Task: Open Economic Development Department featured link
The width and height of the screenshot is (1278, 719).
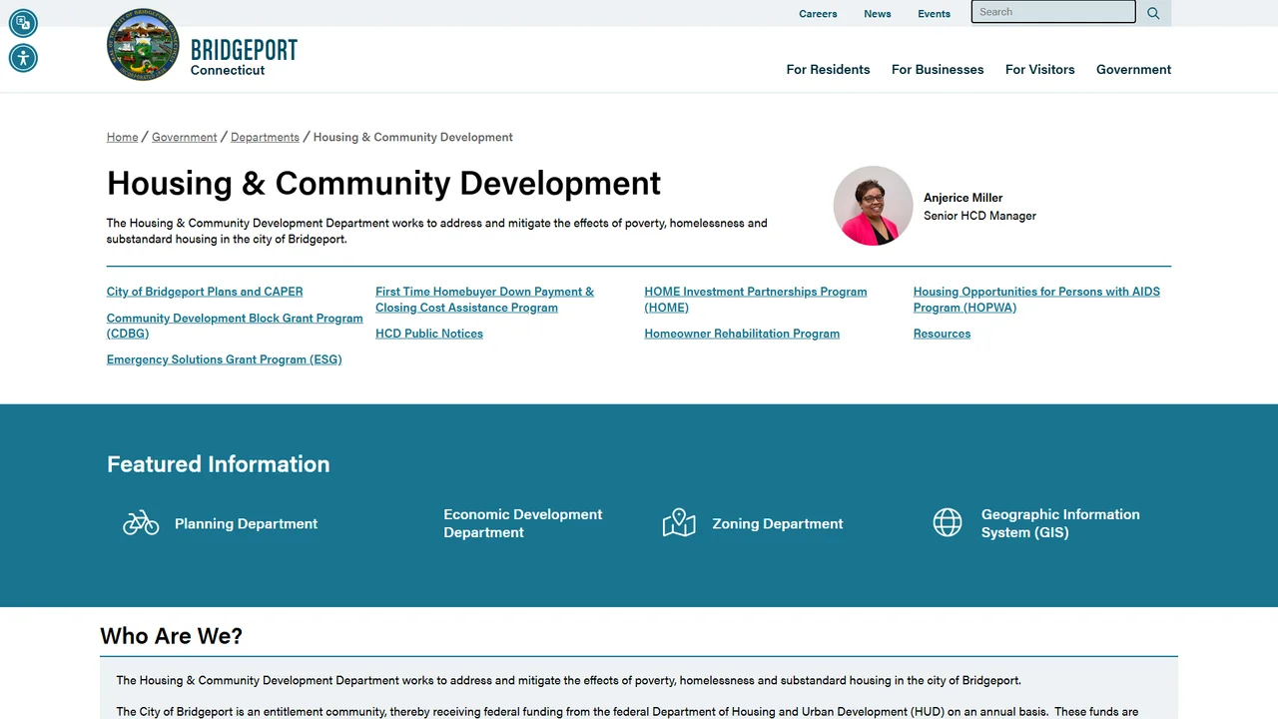Action: pos(523,523)
